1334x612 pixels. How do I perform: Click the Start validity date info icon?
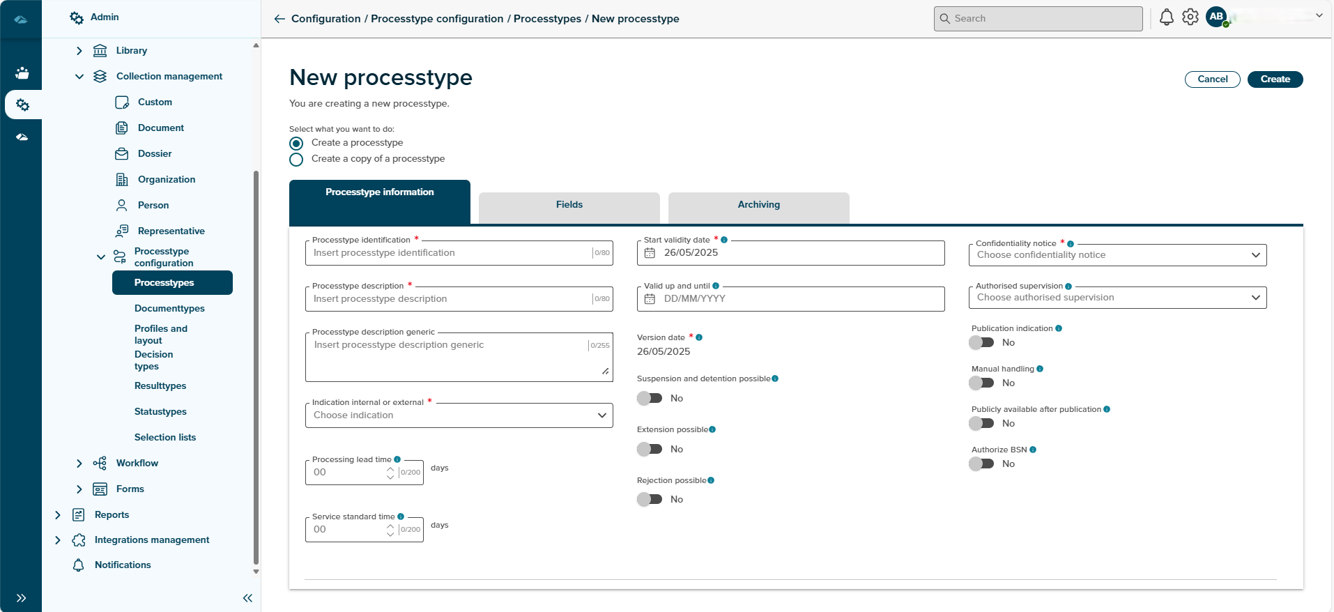[x=724, y=240]
